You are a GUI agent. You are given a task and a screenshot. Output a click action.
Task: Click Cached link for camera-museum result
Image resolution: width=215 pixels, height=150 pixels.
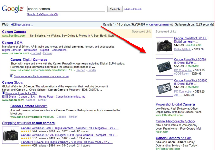(x=61, y=117)
